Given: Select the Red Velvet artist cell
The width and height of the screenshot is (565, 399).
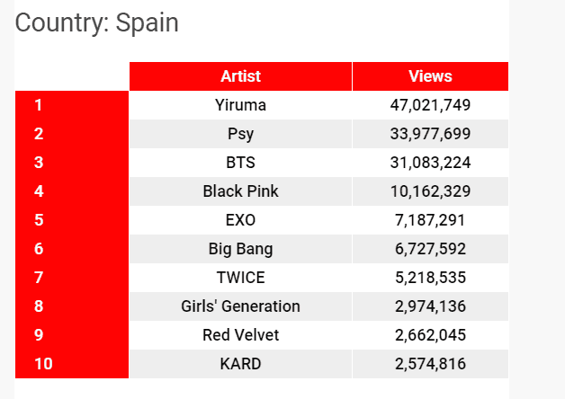Looking at the screenshot, I should [x=240, y=335].
